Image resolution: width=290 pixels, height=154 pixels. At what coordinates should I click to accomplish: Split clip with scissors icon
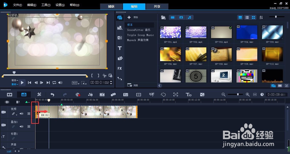104,75
